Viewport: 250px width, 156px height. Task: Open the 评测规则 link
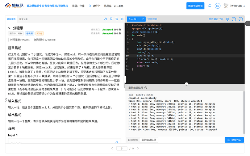(x=152, y=19)
